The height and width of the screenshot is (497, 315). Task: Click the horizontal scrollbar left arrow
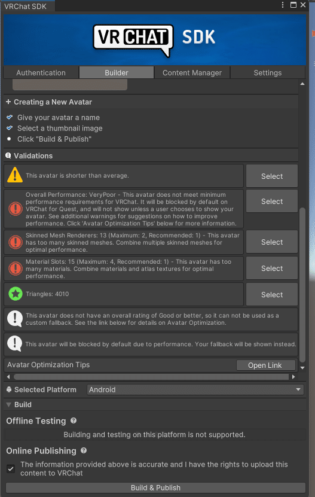tap(8, 377)
